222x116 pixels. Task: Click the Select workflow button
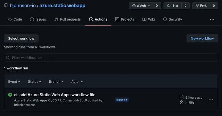[x=21, y=39]
